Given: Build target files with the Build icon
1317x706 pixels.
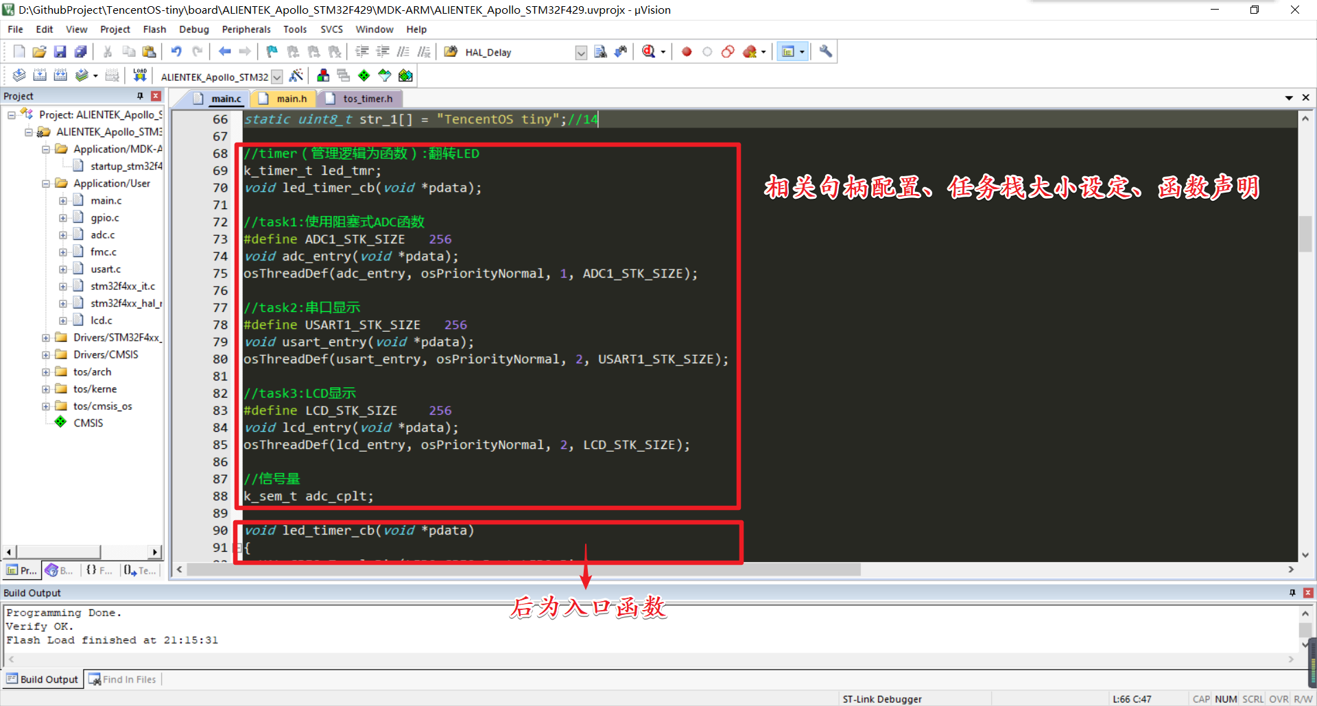Looking at the screenshot, I should coord(40,75).
